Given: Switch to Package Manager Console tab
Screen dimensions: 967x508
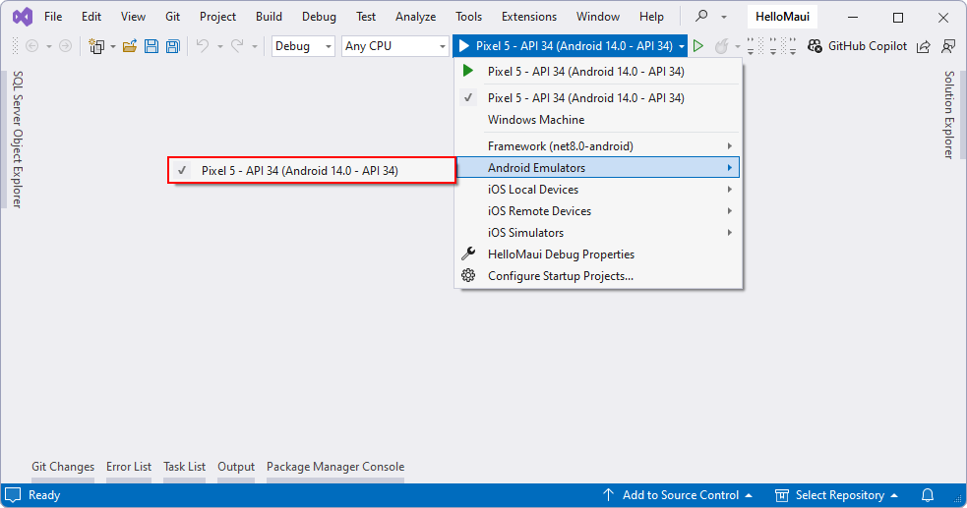Looking at the screenshot, I should (x=334, y=467).
